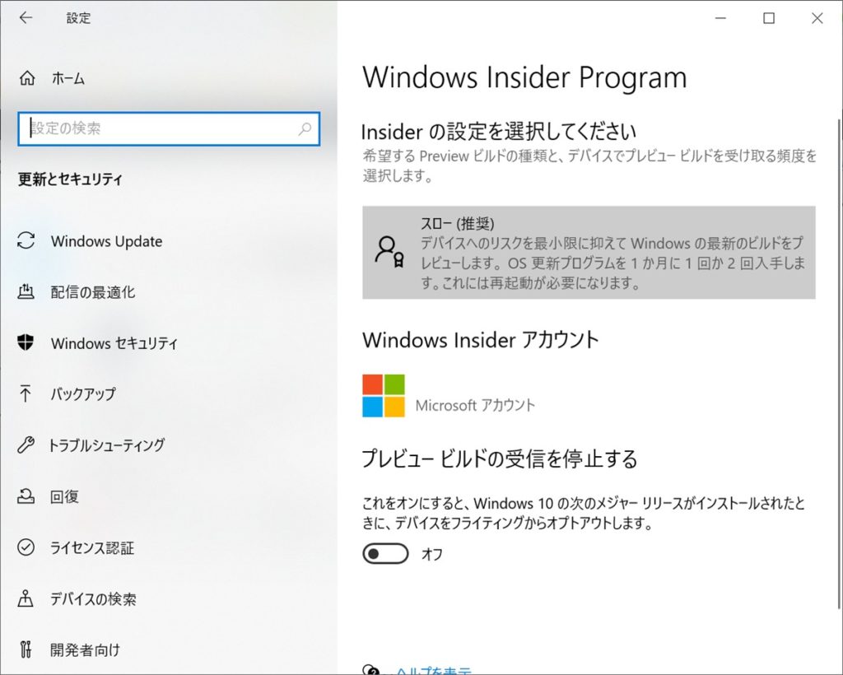Click the Windows Insider Program heading
Screen dimensions: 843x675
click(524, 78)
